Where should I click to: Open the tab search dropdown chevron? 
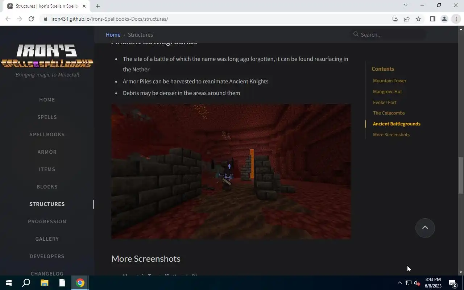tap(406, 5)
